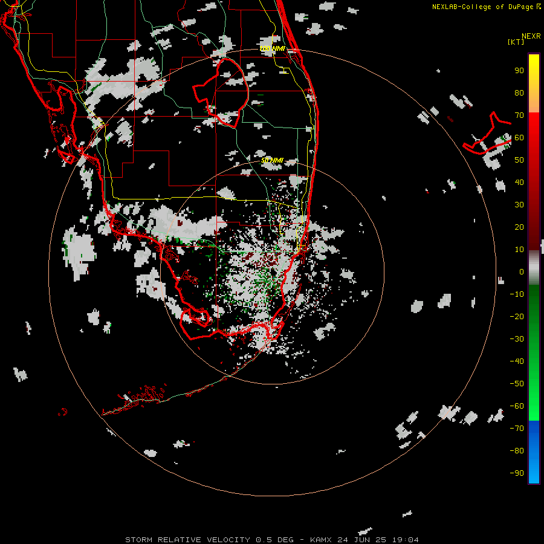Screen dimensions: 544x544
Task: Click the 90 value on velocity scale
Action: 519,71
